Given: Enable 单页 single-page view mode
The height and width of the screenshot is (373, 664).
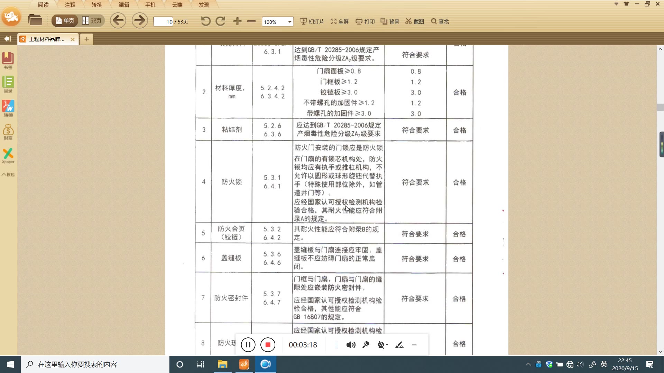Looking at the screenshot, I should click(x=64, y=20).
